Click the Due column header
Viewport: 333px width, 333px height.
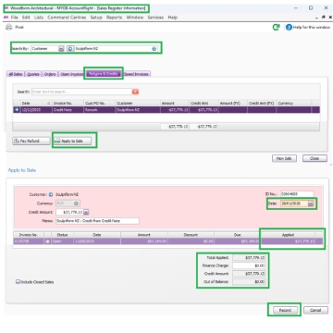click(237, 235)
